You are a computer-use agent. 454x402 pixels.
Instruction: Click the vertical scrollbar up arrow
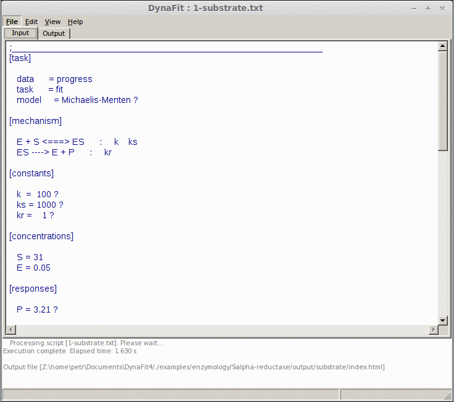442,46
